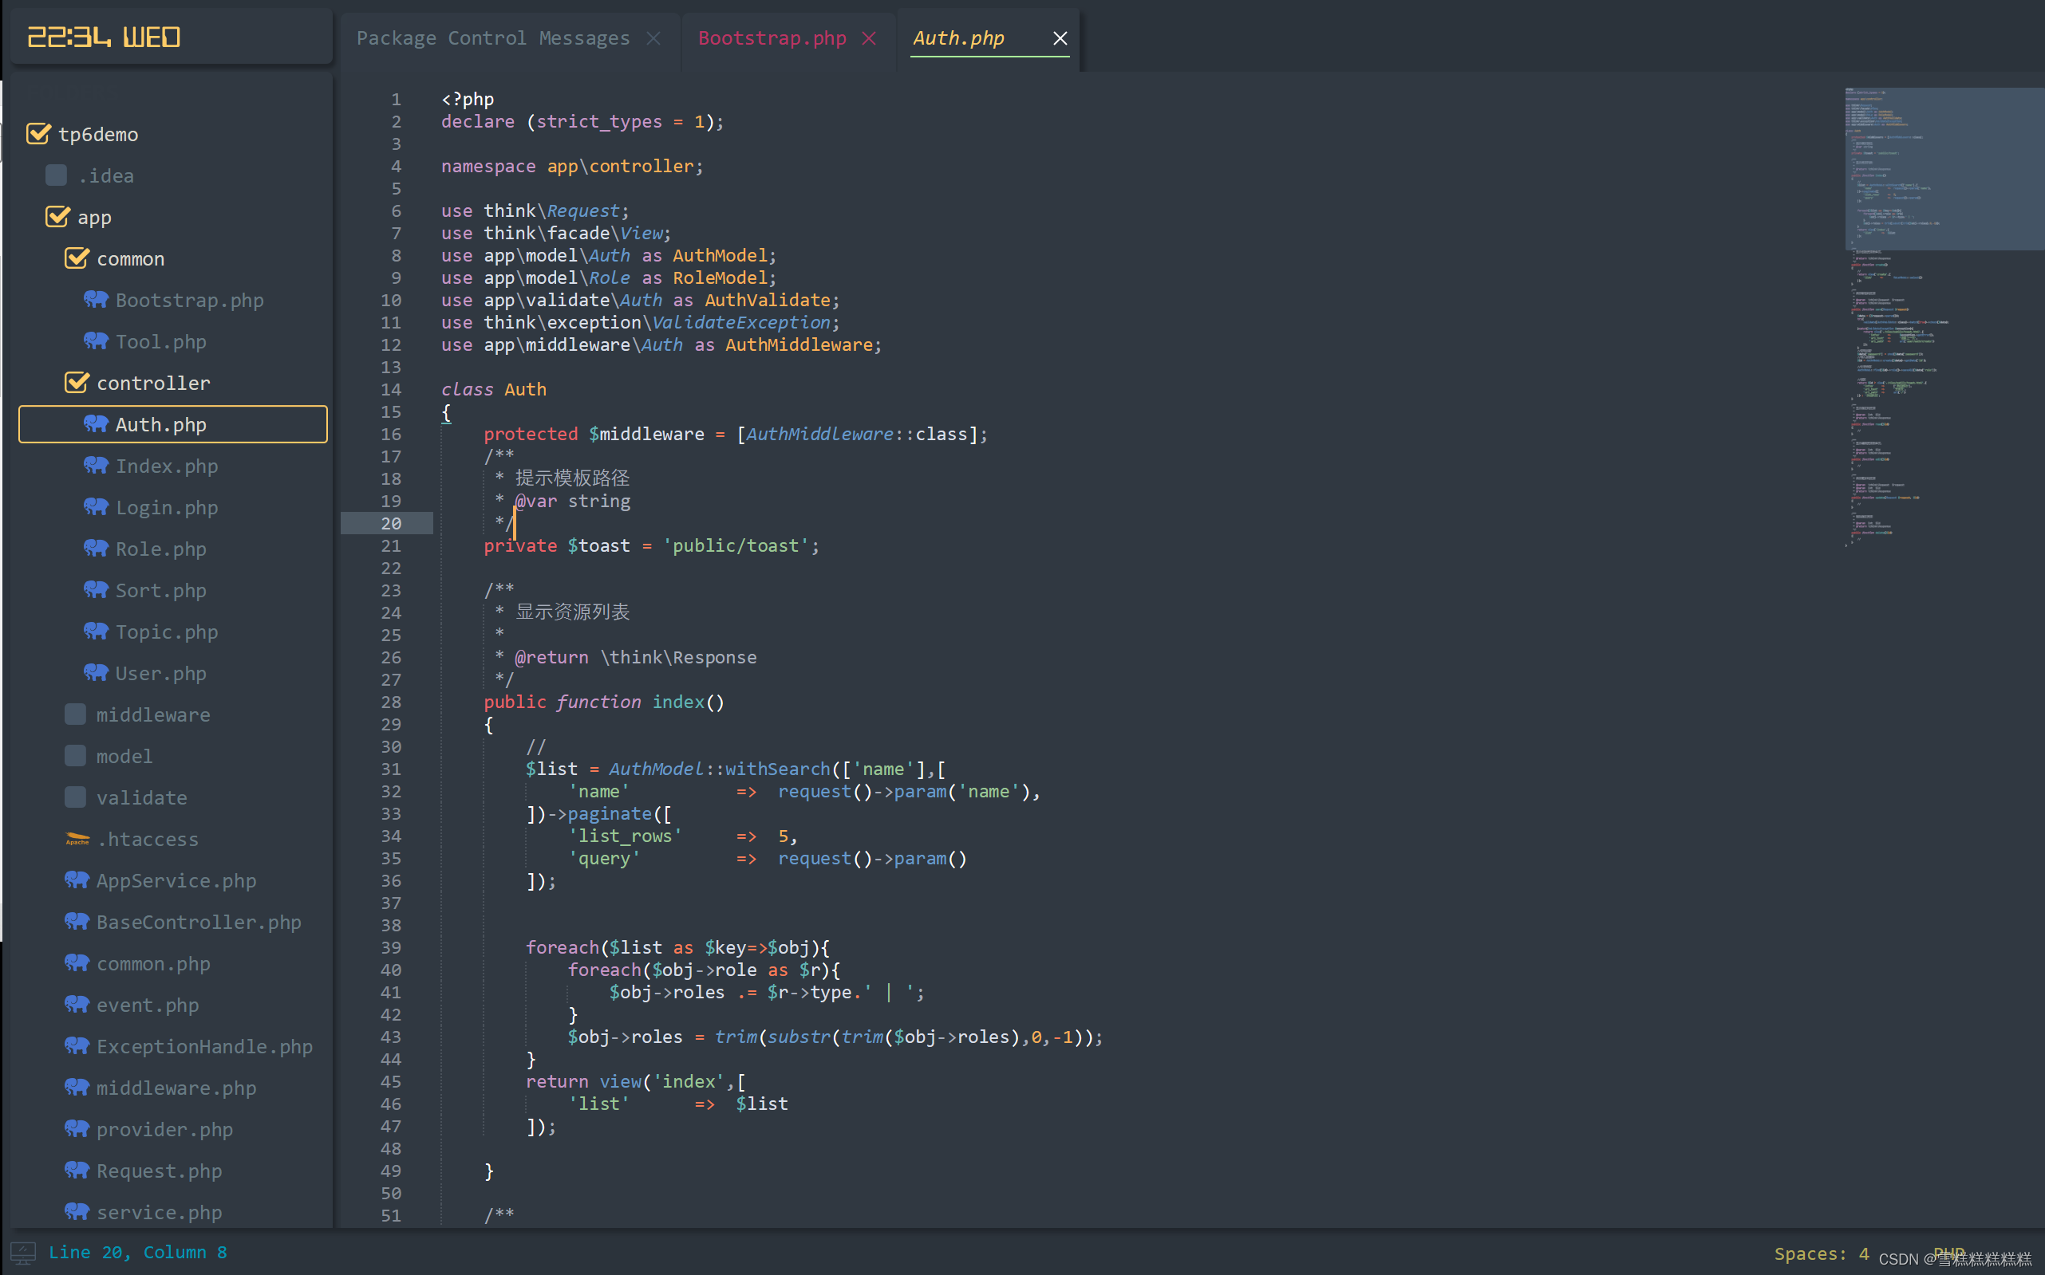The image size is (2045, 1275).
Task: Click 'list_rows' key on line 34
Action: point(625,836)
